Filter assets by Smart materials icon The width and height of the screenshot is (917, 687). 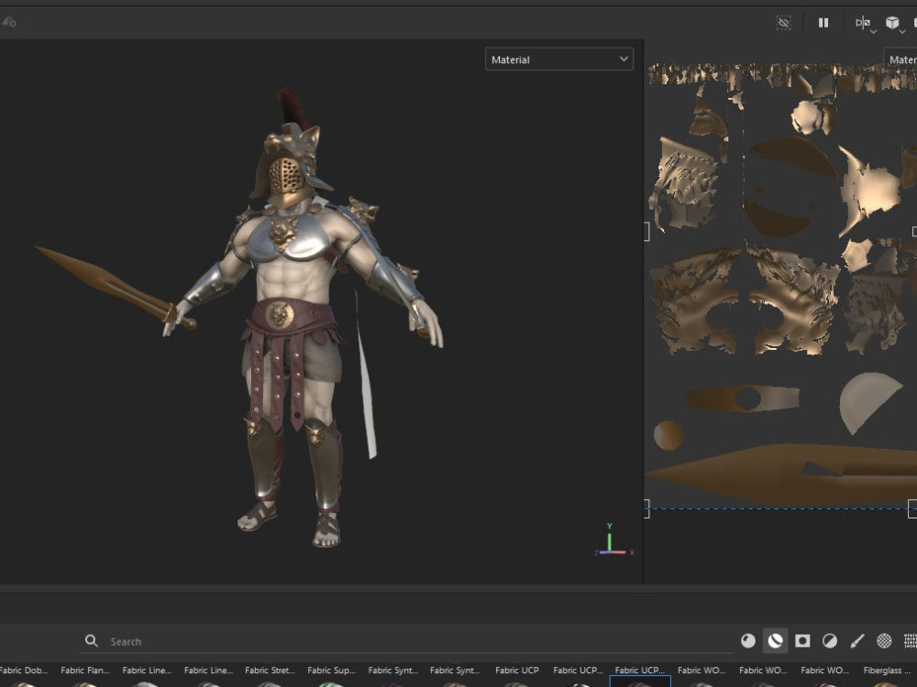point(775,641)
